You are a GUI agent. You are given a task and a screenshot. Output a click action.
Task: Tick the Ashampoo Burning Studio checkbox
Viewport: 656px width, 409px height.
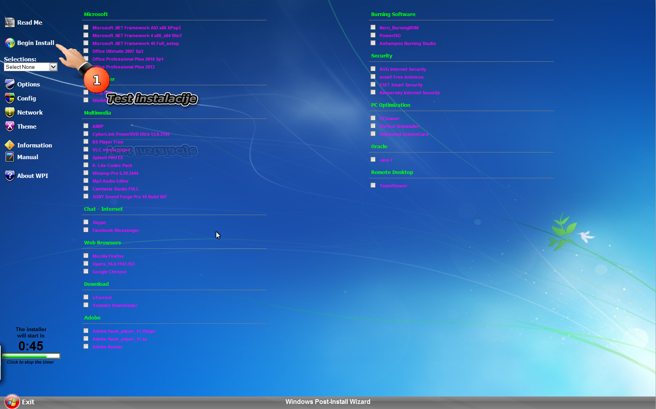click(373, 43)
